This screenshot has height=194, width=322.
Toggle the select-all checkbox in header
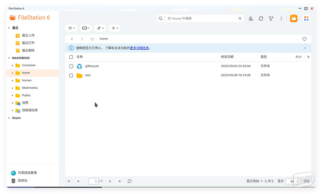click(71, 57)
